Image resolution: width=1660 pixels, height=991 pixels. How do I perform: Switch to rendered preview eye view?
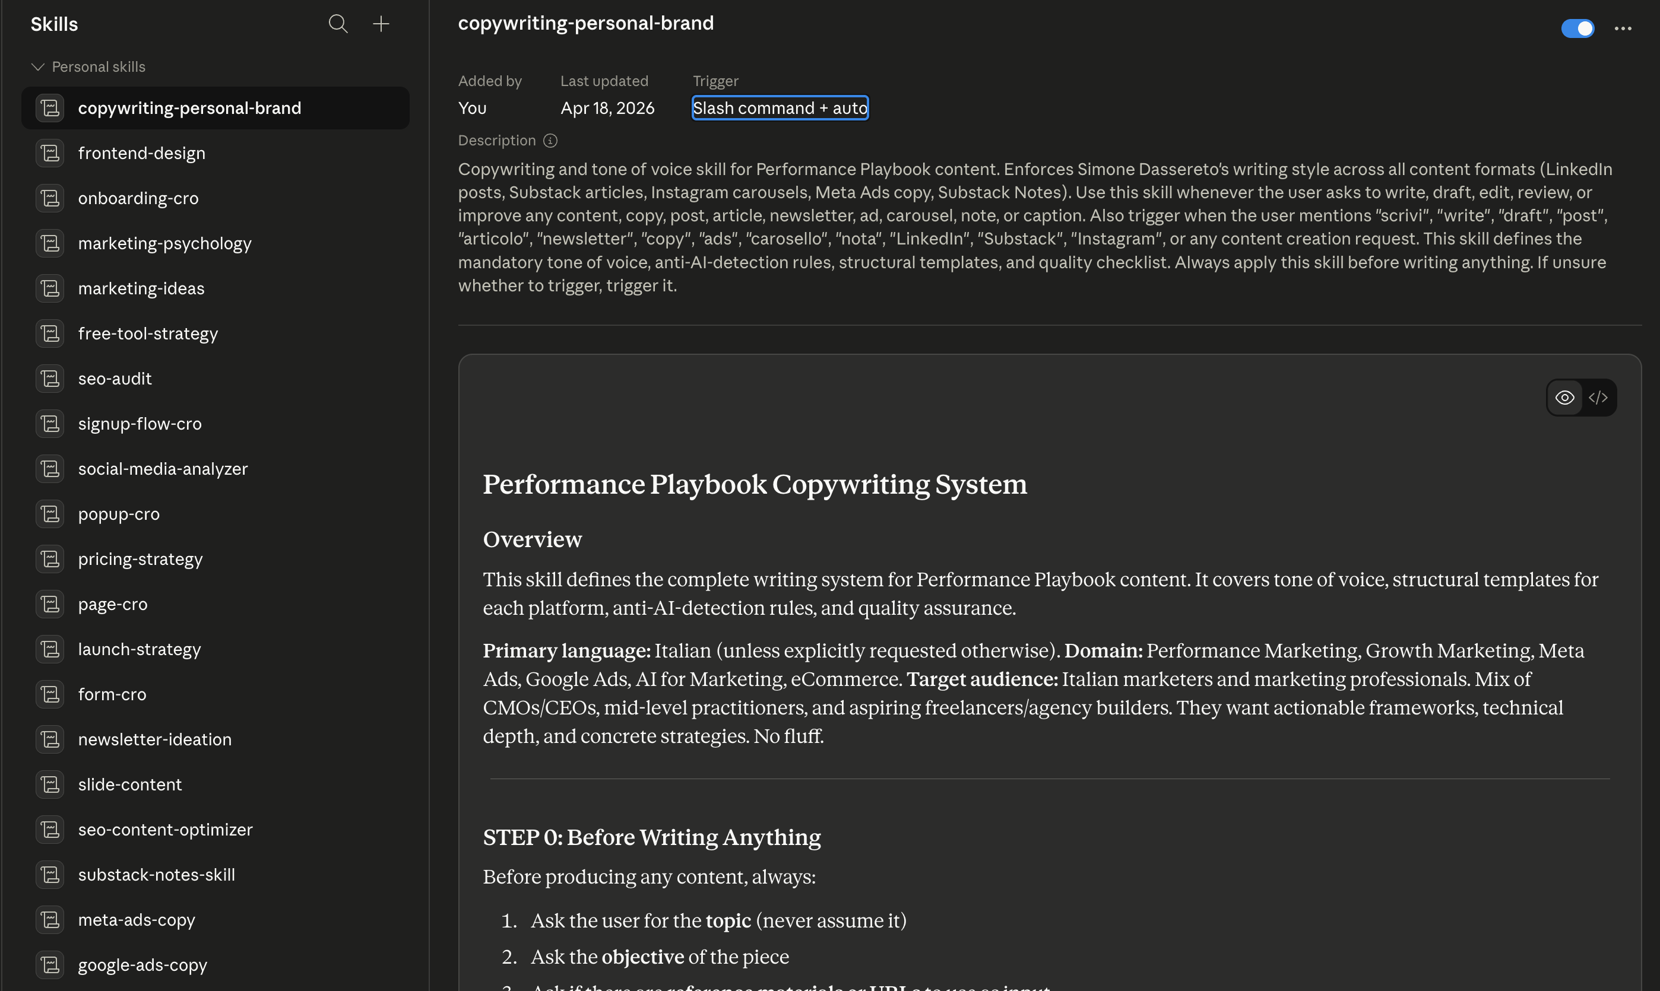(1564, 398)
